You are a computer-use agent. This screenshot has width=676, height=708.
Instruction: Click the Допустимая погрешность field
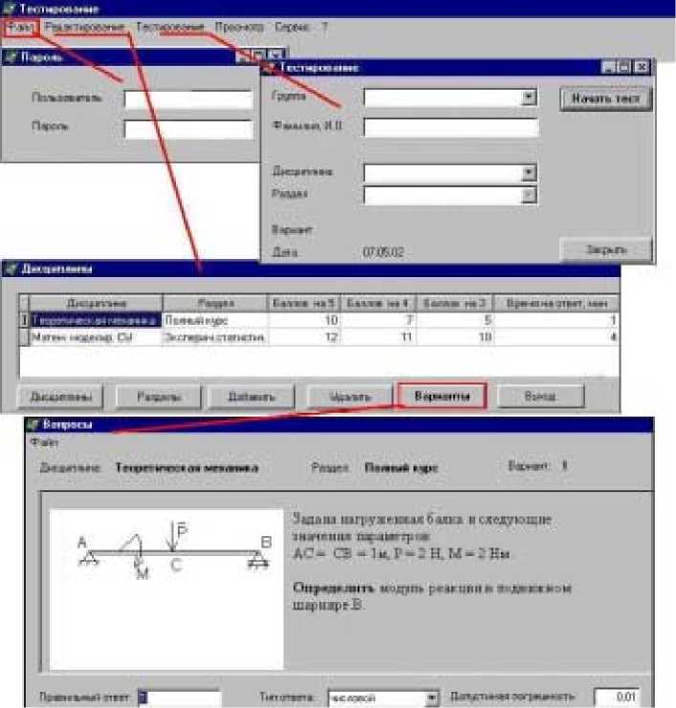point(617,697)
